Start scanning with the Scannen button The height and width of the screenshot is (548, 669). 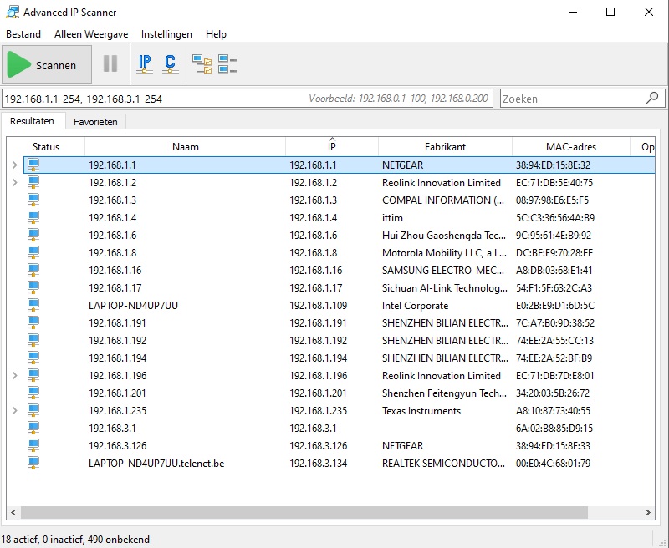click(x=45, y=65)
